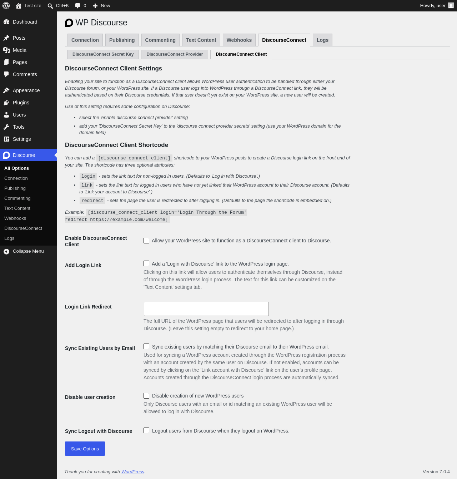
Task: Click the 'Version 7.0.4' footer text
Action: coord(436,472)
